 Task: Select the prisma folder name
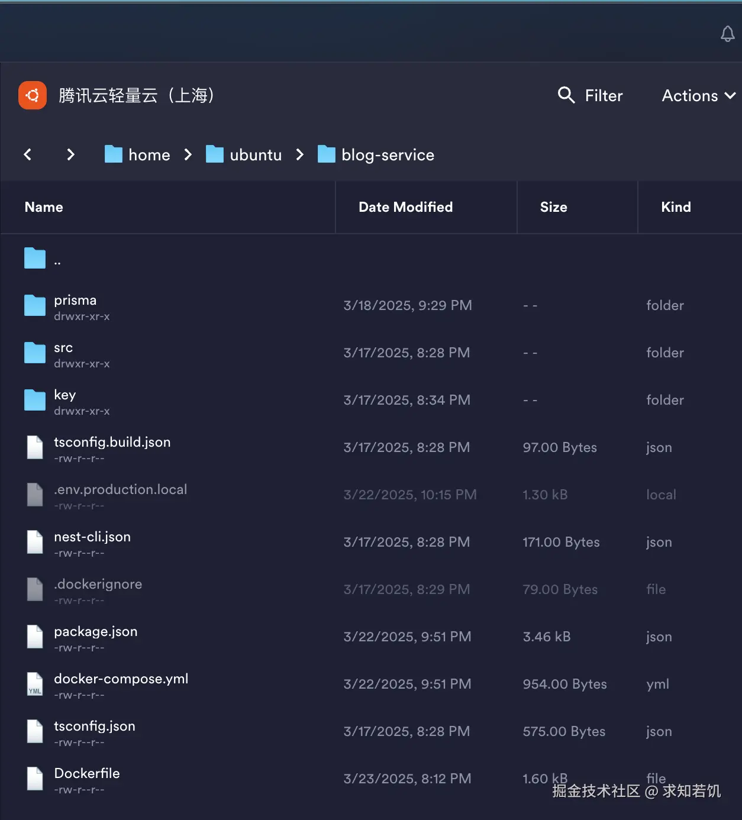(x=75, y=300)
